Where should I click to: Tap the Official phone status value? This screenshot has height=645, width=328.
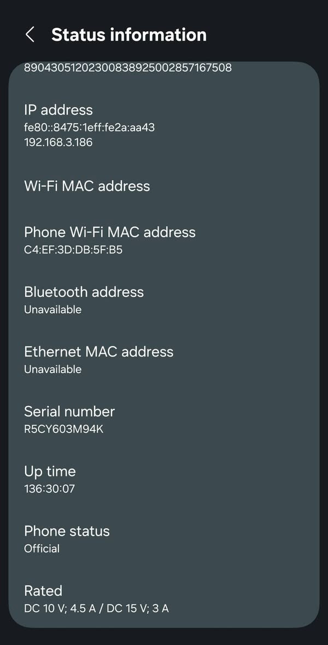coord(42,548)
